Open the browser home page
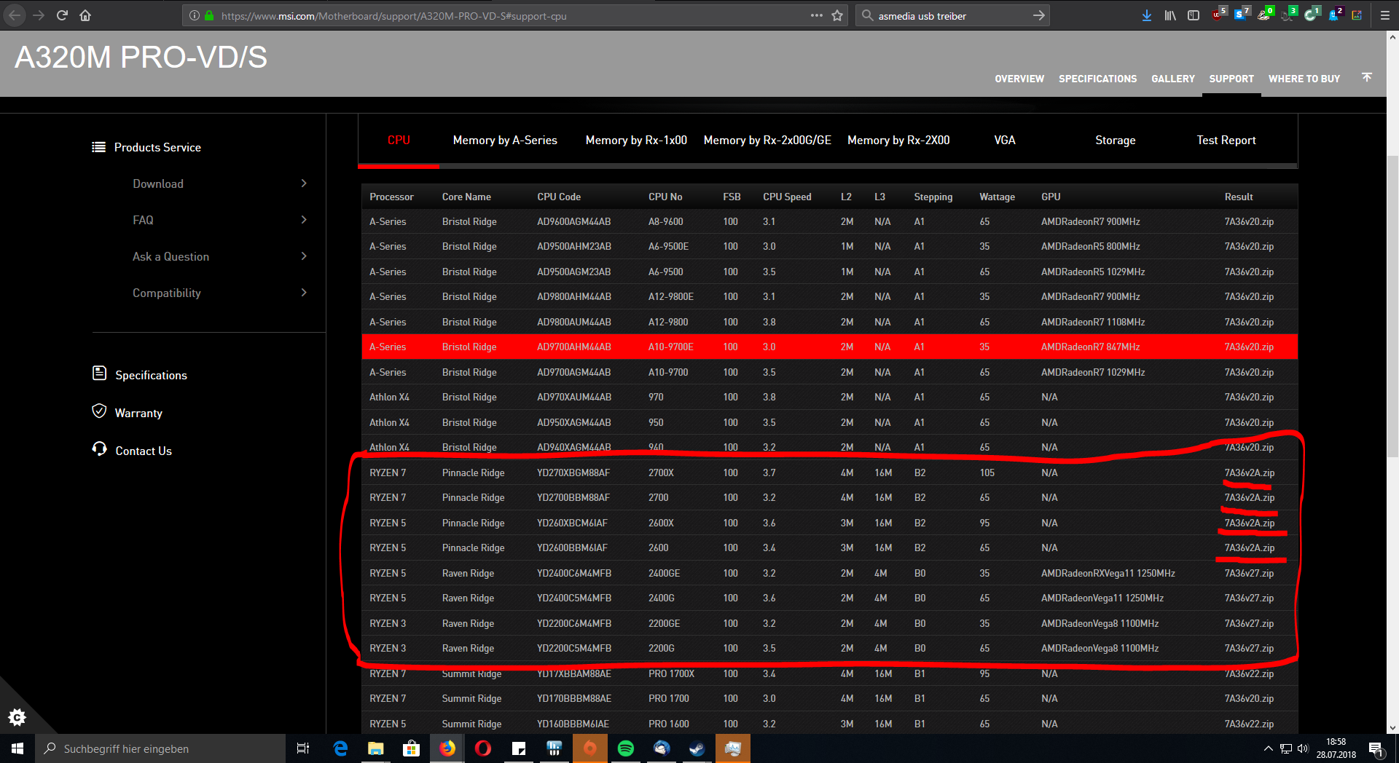Screen dimensions: 1399x763 pyautogui.click(x=85, y=15)
